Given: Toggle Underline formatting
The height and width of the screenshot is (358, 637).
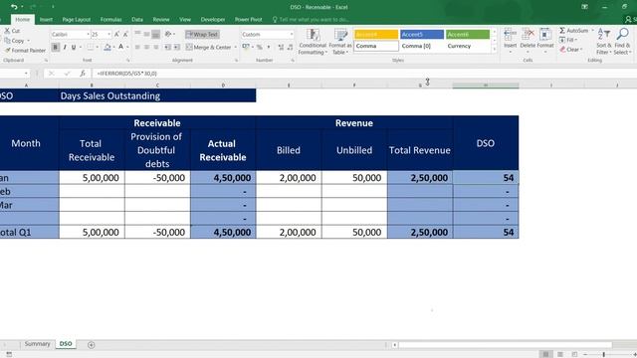Looking at the screenshot, I should (x=74, y=48).
